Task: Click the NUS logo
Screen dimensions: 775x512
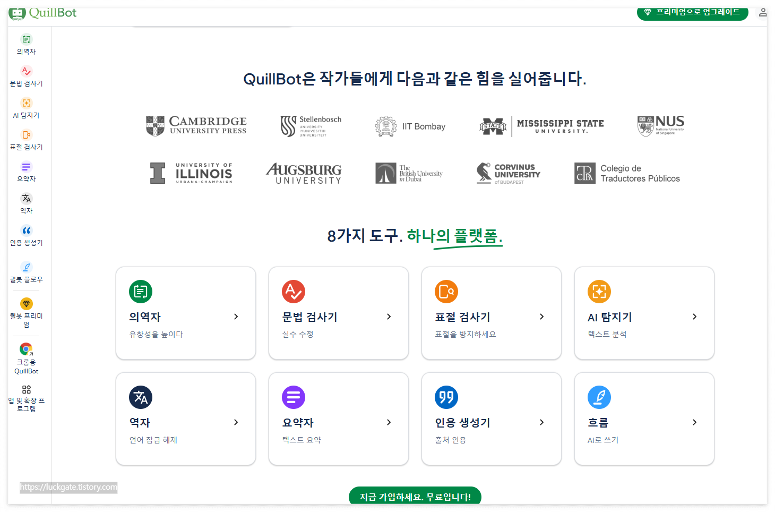Action: (x=661, y=126)
